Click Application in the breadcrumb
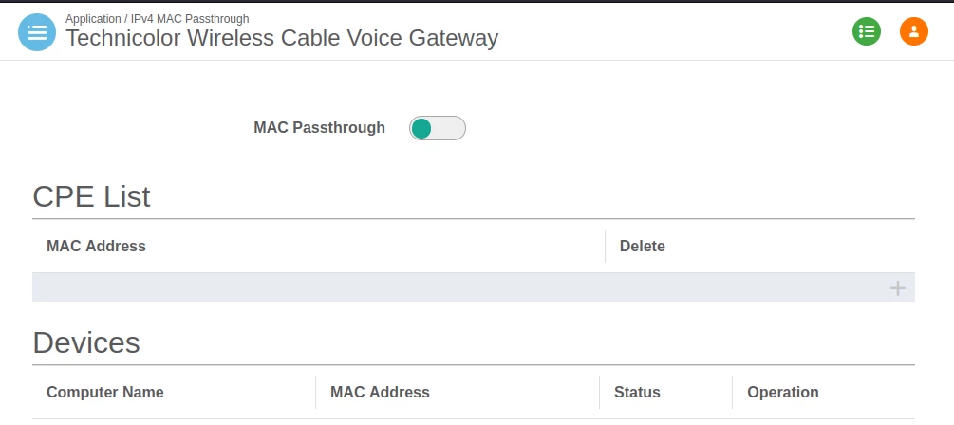This screenshot has width=954, height=425. point(93,19)
